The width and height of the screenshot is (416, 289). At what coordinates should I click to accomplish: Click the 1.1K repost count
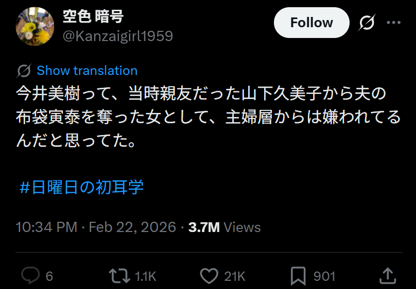tap(145, 277)
